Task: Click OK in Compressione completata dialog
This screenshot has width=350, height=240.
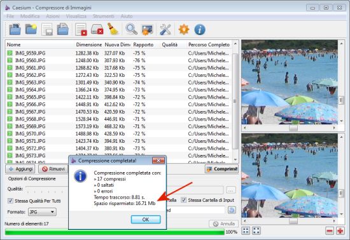Action: click(146, 220)
